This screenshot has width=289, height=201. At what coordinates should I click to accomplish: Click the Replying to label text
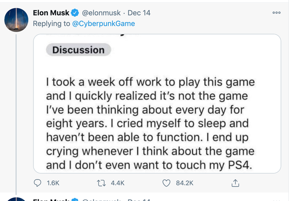tap(52, 23)
